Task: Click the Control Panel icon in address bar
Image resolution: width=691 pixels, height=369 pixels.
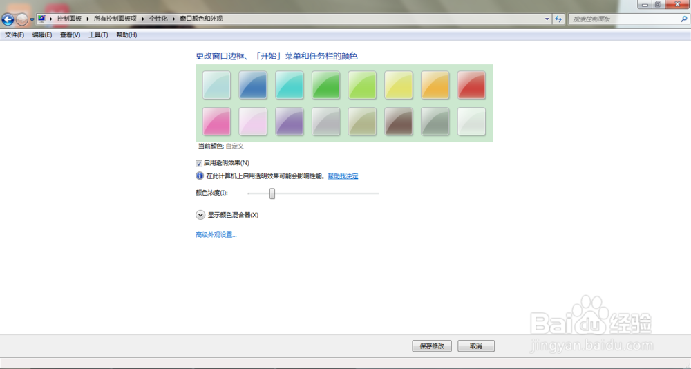Action: (x=42, y=19)
